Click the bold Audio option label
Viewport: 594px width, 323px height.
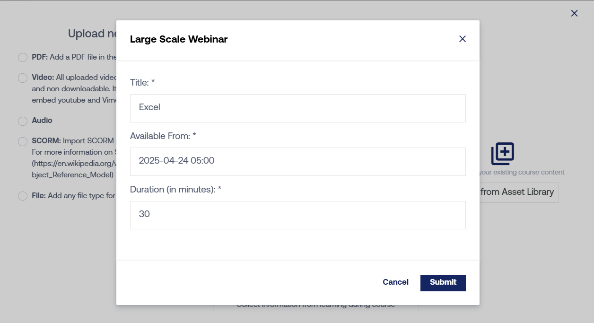(x=42, y=121)
